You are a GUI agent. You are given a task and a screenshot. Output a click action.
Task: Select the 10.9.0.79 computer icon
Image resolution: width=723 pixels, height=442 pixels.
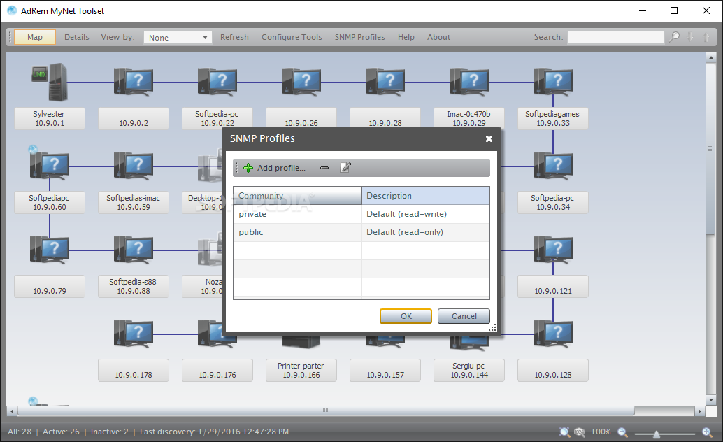[x=50, y=249]
